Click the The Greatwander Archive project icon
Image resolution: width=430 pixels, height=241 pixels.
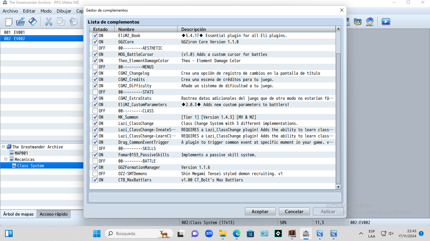coord(9,147)
